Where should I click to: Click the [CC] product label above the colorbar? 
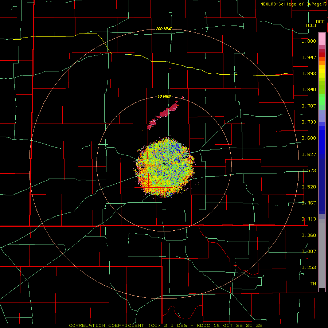coord(311,25)
